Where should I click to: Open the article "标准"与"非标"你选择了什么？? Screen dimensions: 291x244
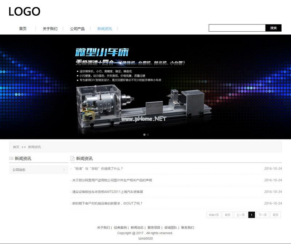(98, 169)
